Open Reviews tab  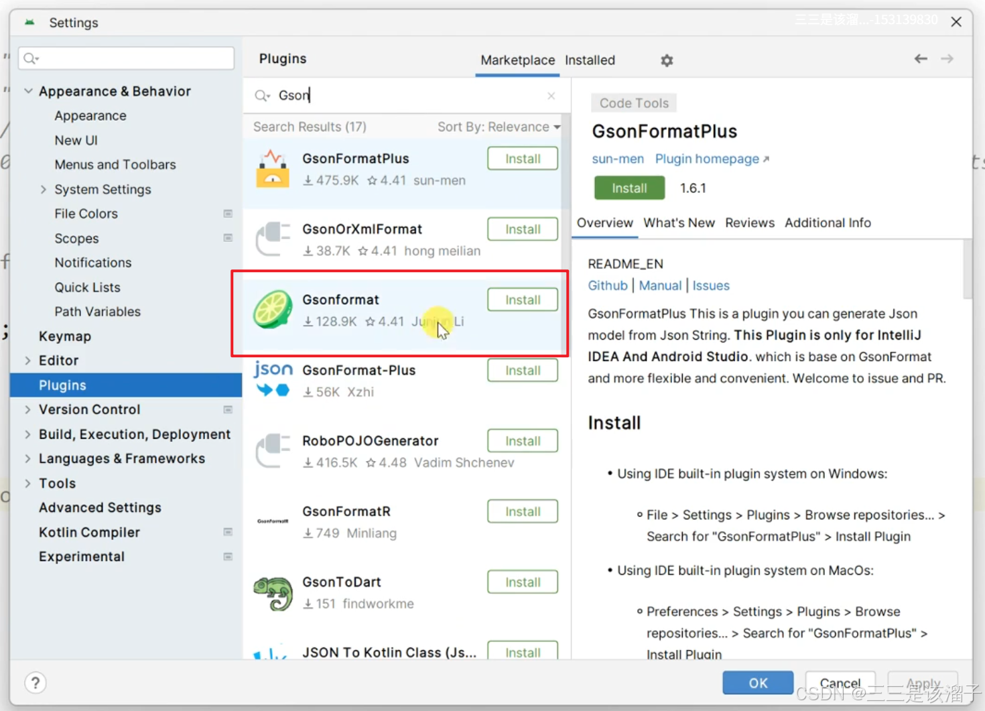(750, 222)
